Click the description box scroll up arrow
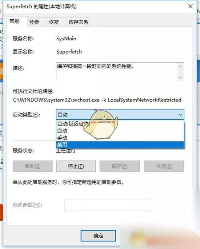Viewport: 200px width, 249px height. tap(180, 66)
